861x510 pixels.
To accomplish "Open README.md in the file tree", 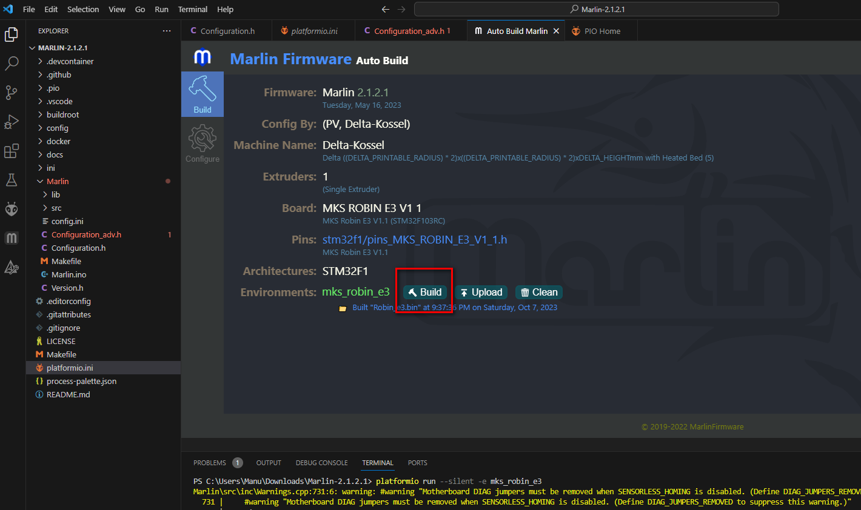I will 68,394.
